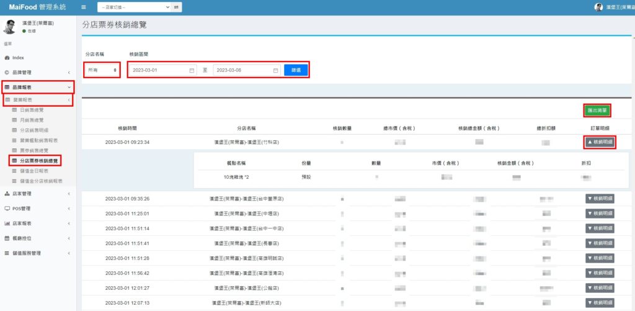Click the blue 篩選 filter button
The image size is (635, 311).
[296, 70]
